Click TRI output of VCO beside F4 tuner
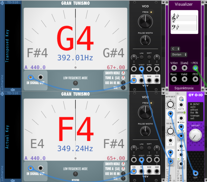Viewport: 207px width, 182px height. [142, 171]
